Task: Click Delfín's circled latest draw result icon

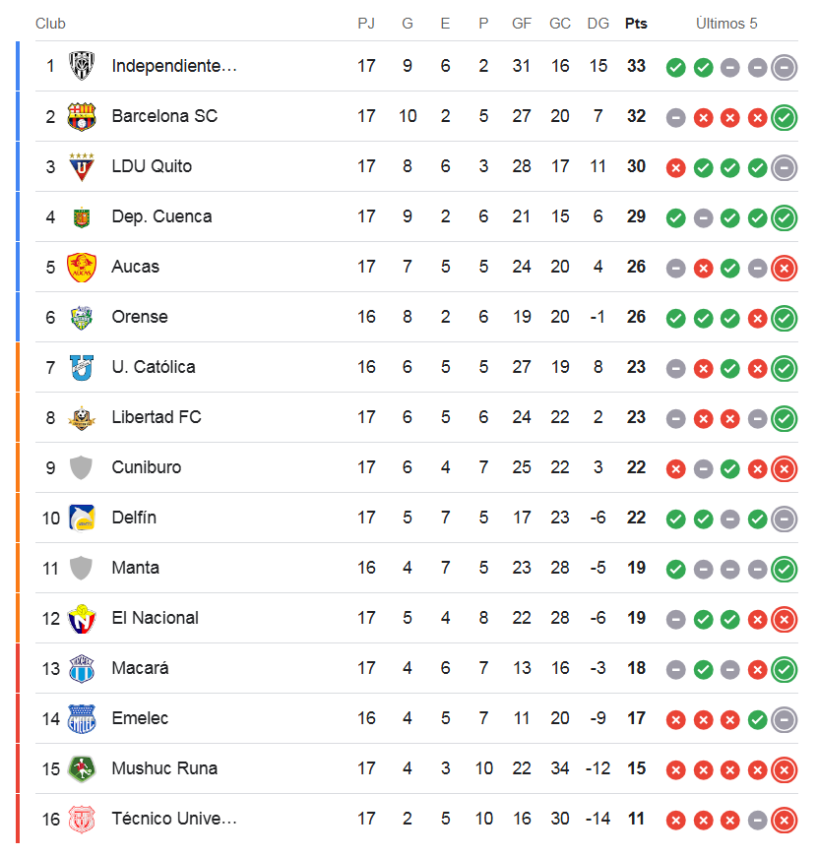Action: click(x=785, y=519)
